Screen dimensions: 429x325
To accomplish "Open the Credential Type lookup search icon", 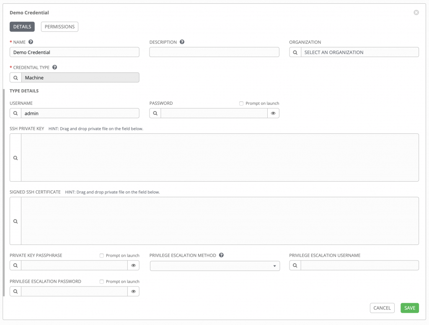I will [x=16, y=78].
